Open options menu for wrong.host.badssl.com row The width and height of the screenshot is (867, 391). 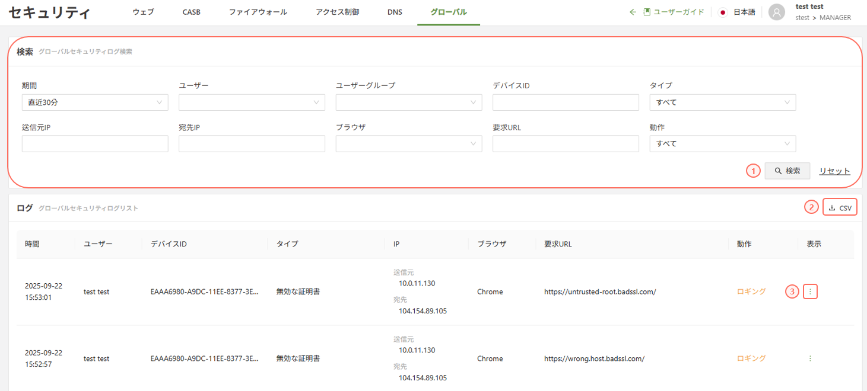pos(810,358)
